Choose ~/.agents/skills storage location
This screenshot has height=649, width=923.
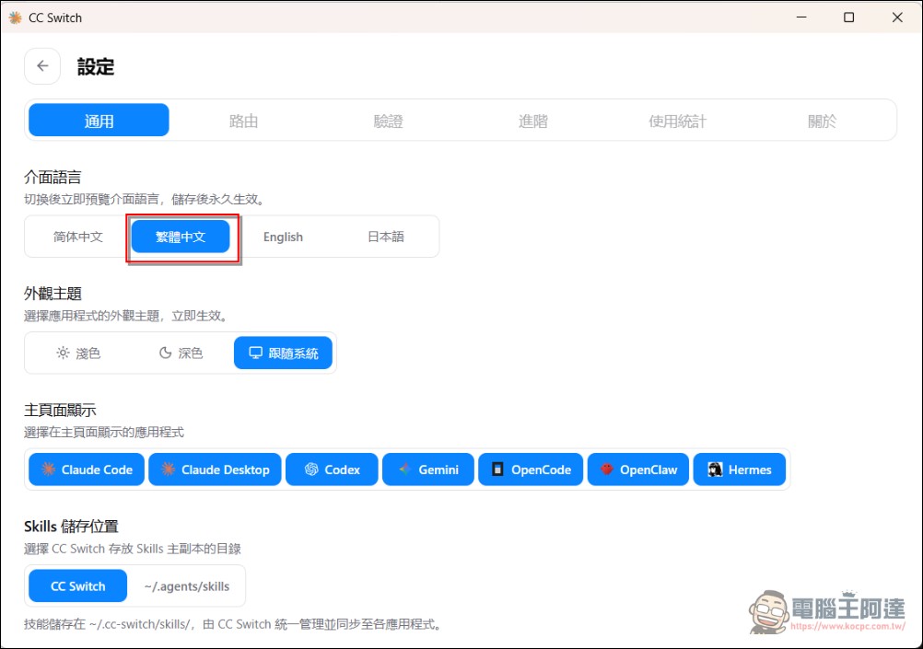[187, 586]
